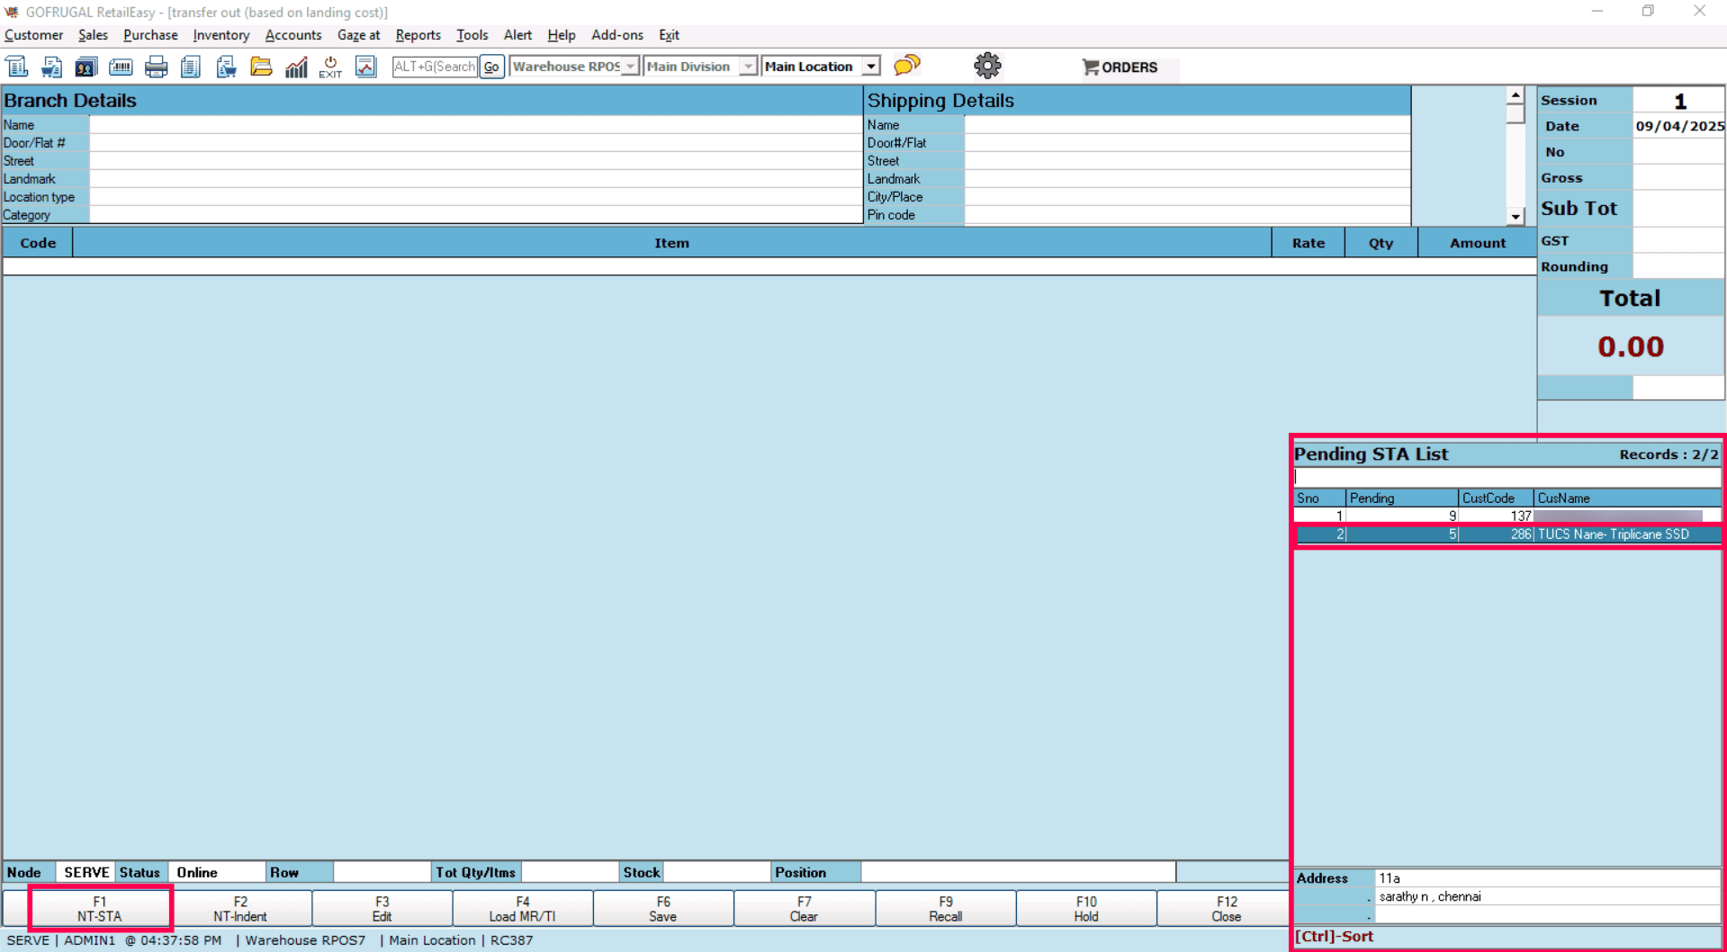Expand the Main Division dropdown
Viewport: 1727px width, 952px height.
pyautogui.click(x=748, y=67)
